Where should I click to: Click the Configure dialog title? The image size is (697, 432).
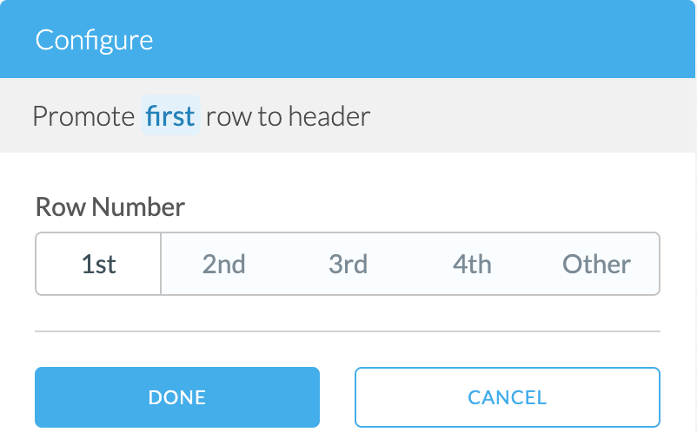94,40
